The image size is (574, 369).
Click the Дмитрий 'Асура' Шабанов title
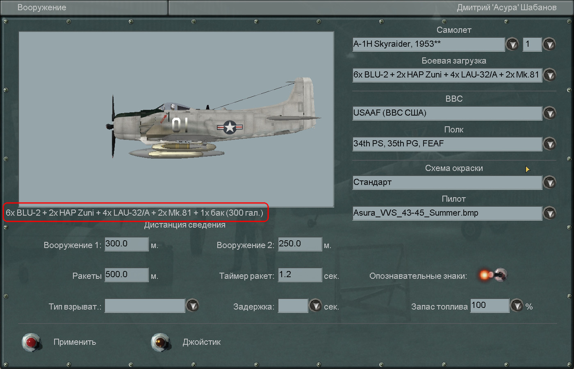pos(507,7)
